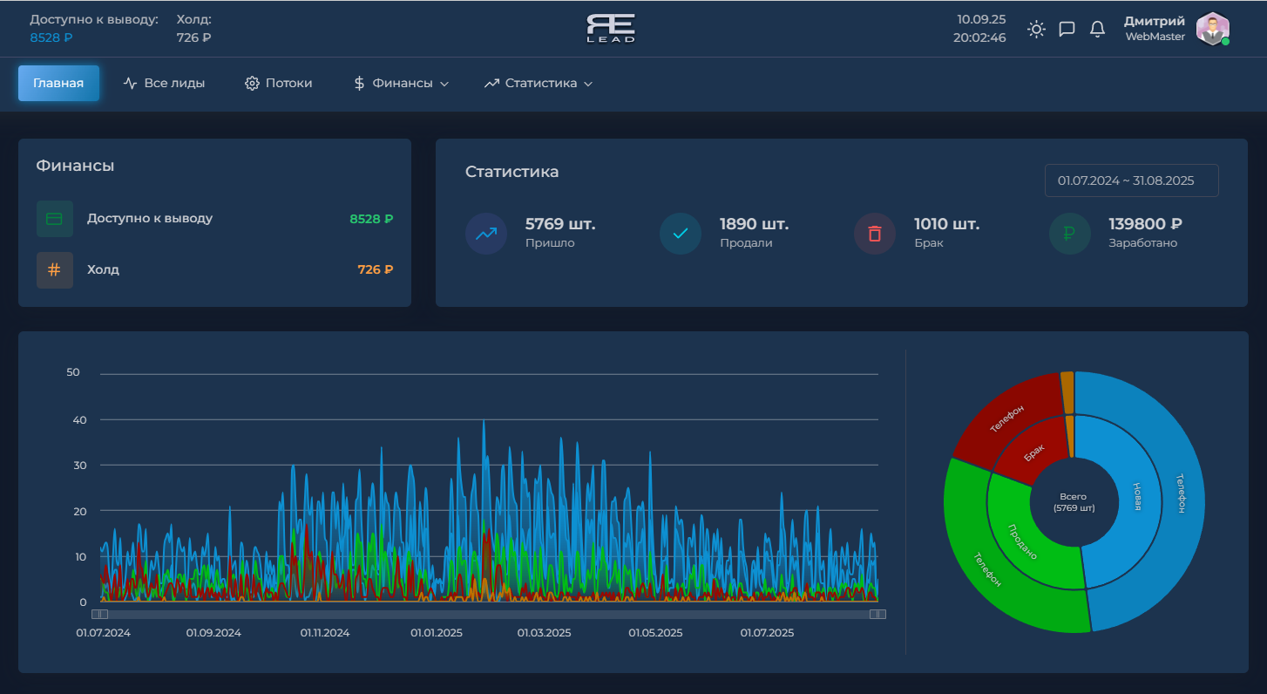This screenshot has width=1267, height=694.
Task: Click Дмитрий user avatar
Action: [x=1212, y=29]
